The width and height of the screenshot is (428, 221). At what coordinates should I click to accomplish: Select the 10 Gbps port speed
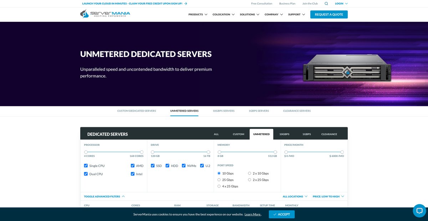click(x=219, y=173)
